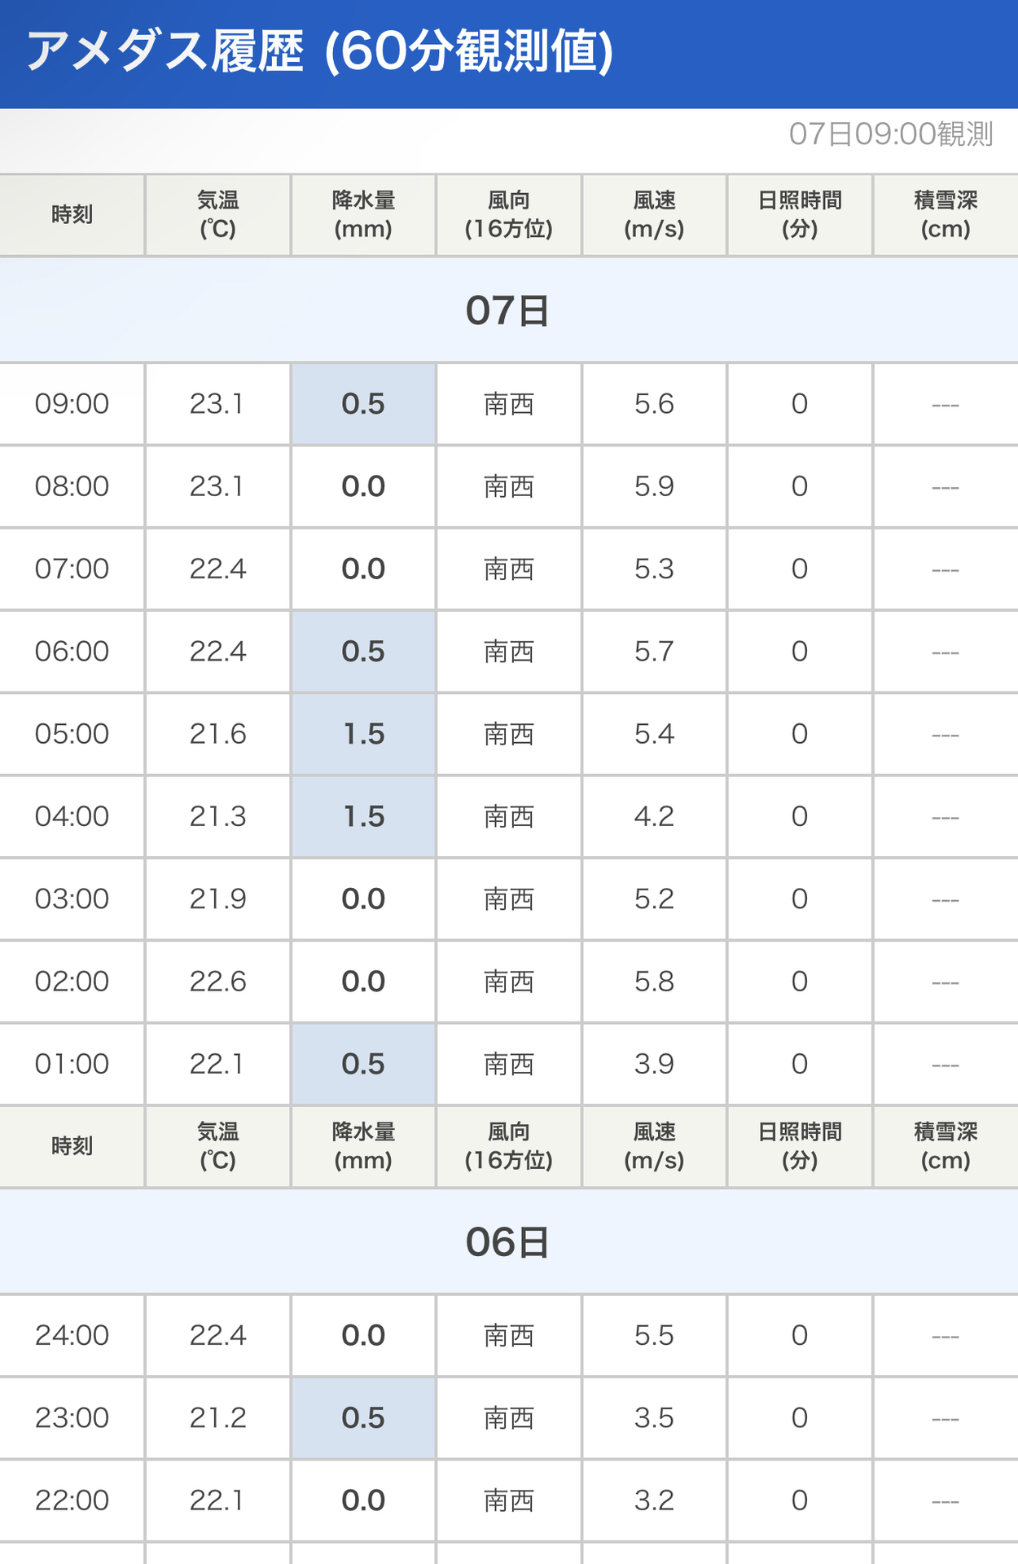Click the first 風向 (16方位) column header
1018x1564 pixels.
tap(509, 215)
